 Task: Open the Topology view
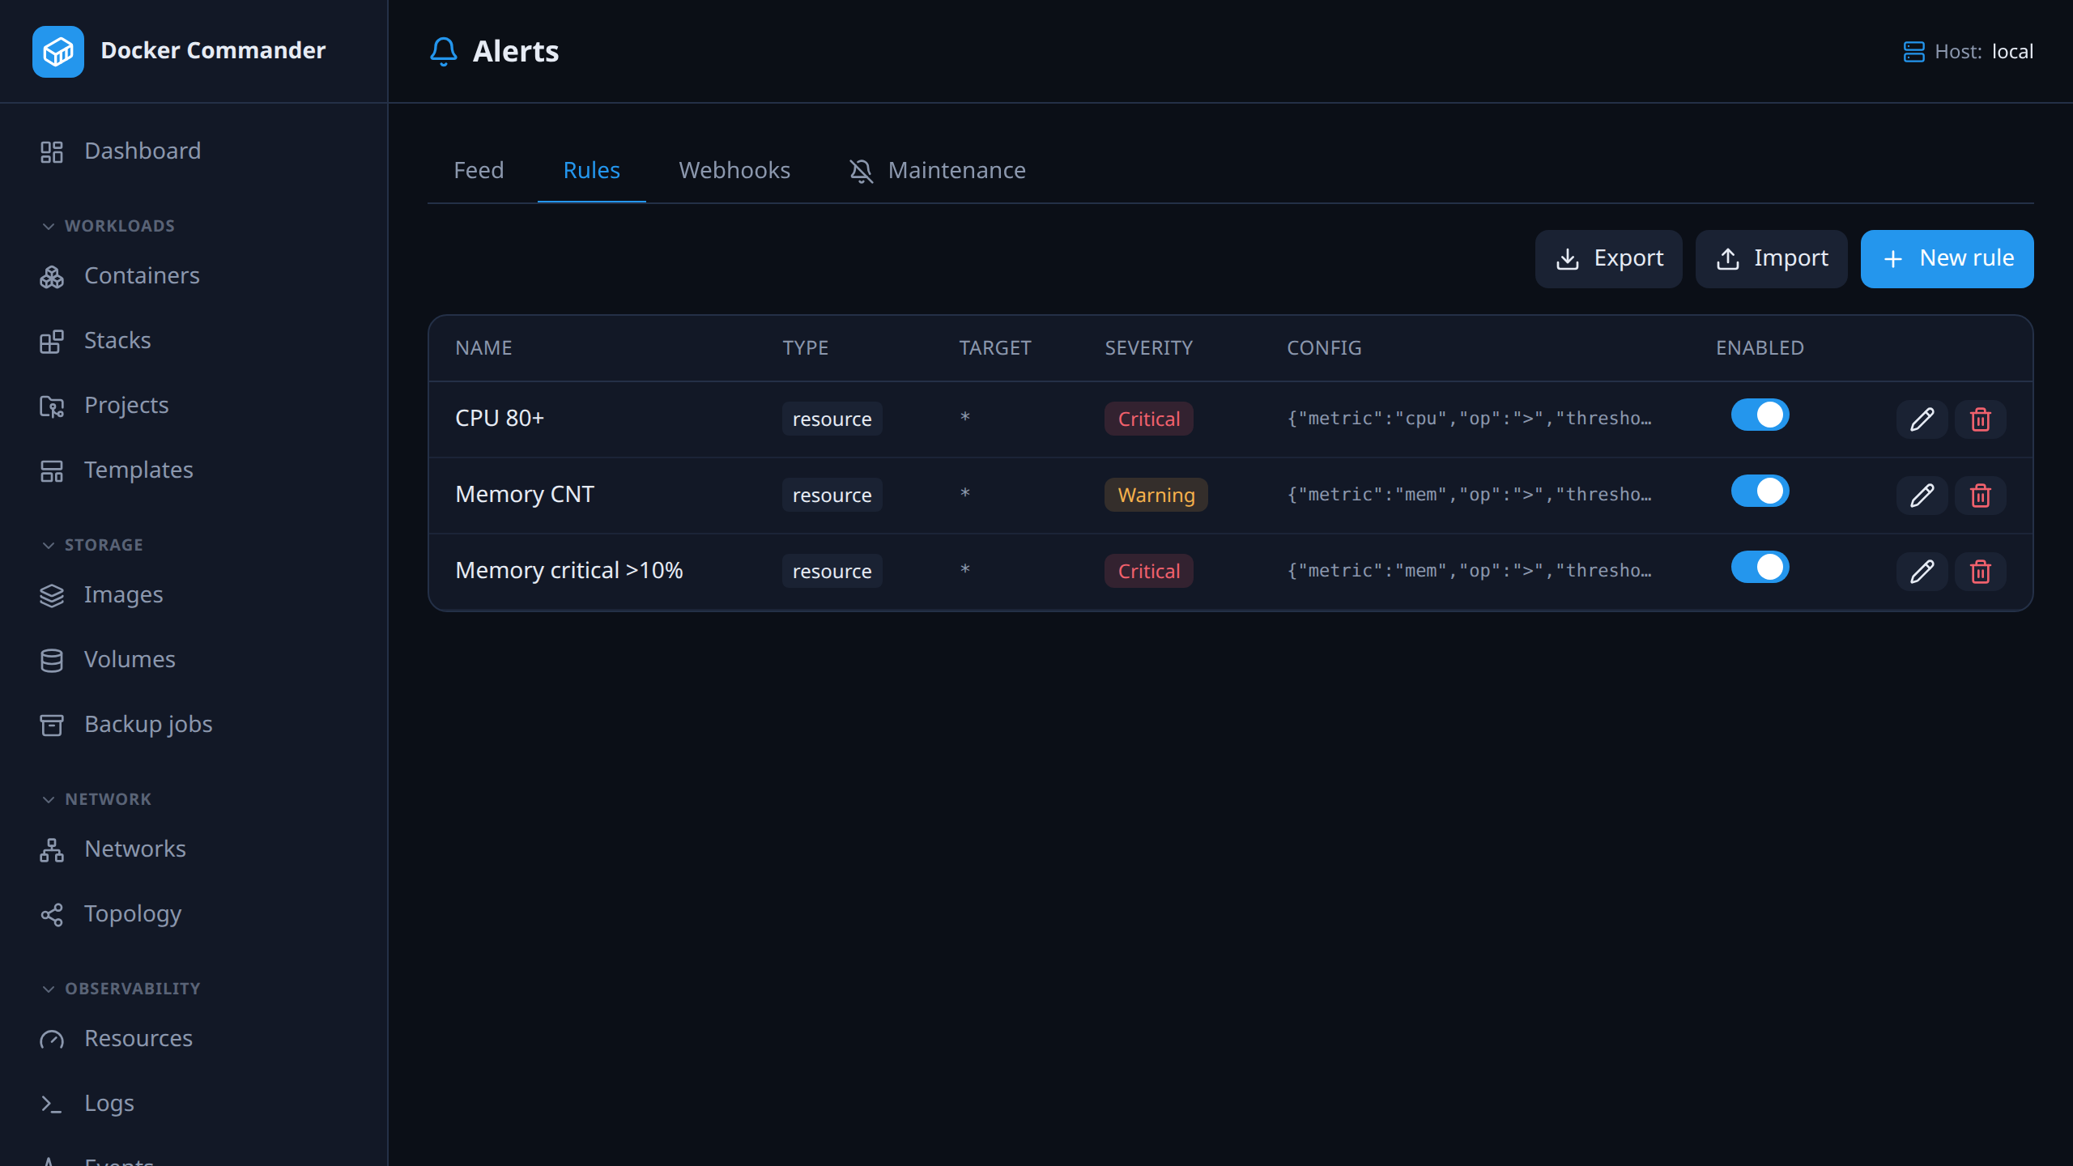click(x=194, y=914)
